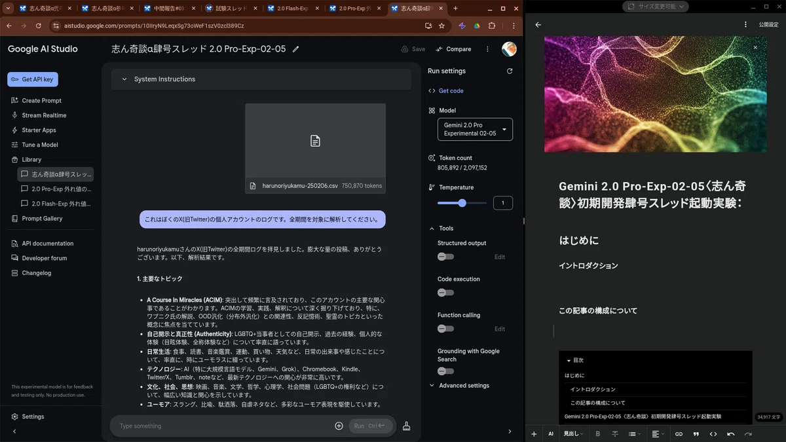786x442 pixels.
Task: Jump to イントロダクション in table of contents
Action: tap(593, 389)
